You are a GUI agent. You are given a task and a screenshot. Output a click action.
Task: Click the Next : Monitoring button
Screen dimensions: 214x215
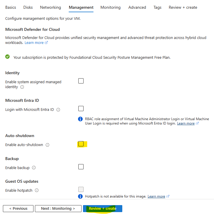tap(58, 209)
